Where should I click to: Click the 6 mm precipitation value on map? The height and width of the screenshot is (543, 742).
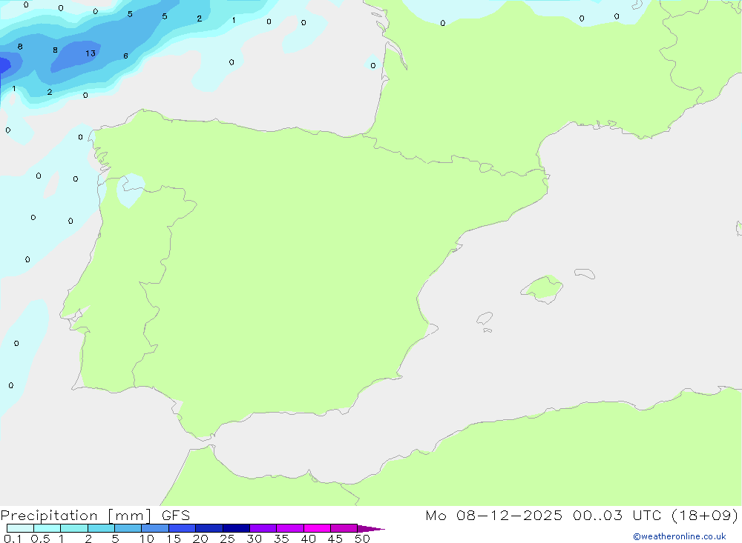point(125,56)
